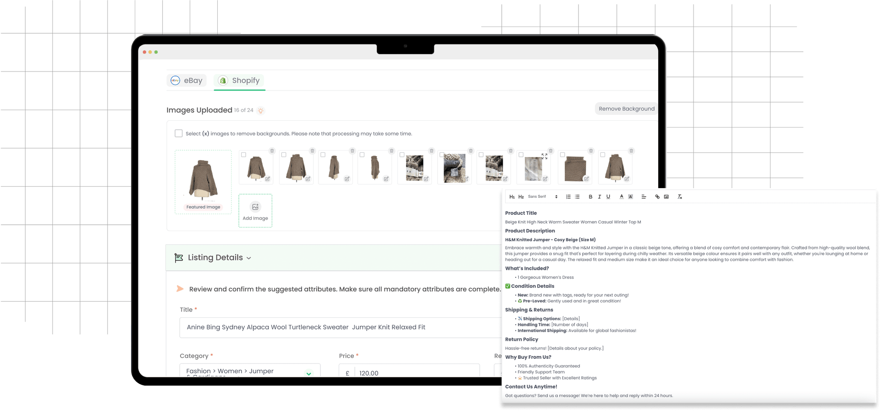Delete the white care label image via trash icon

coord(551,151)
